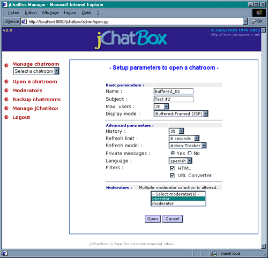Click the status bar page icon
This screenshot has width=268, height=258.
(x=5, y=253)
